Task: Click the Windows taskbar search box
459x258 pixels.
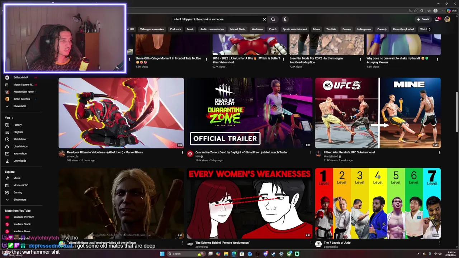Action: pos(186,254)
